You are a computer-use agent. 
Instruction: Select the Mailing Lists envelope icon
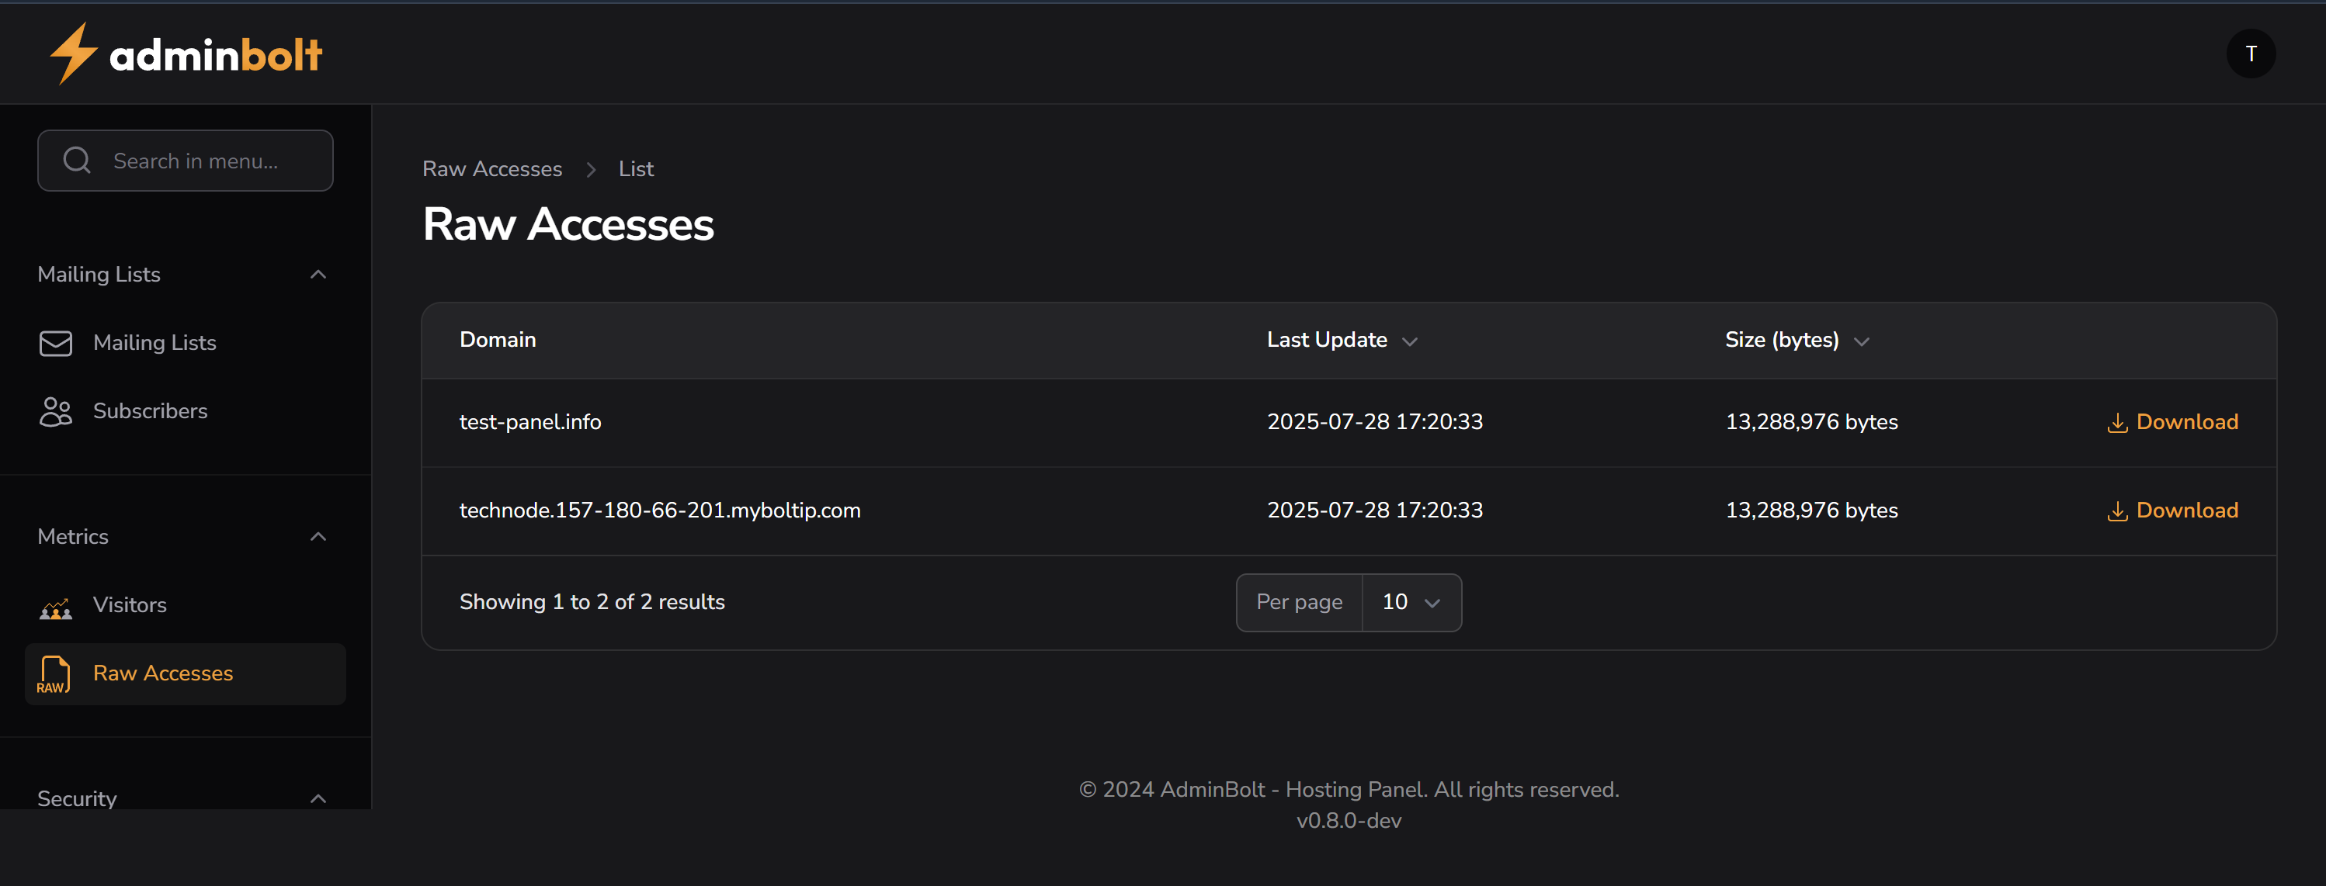(55, 343)
